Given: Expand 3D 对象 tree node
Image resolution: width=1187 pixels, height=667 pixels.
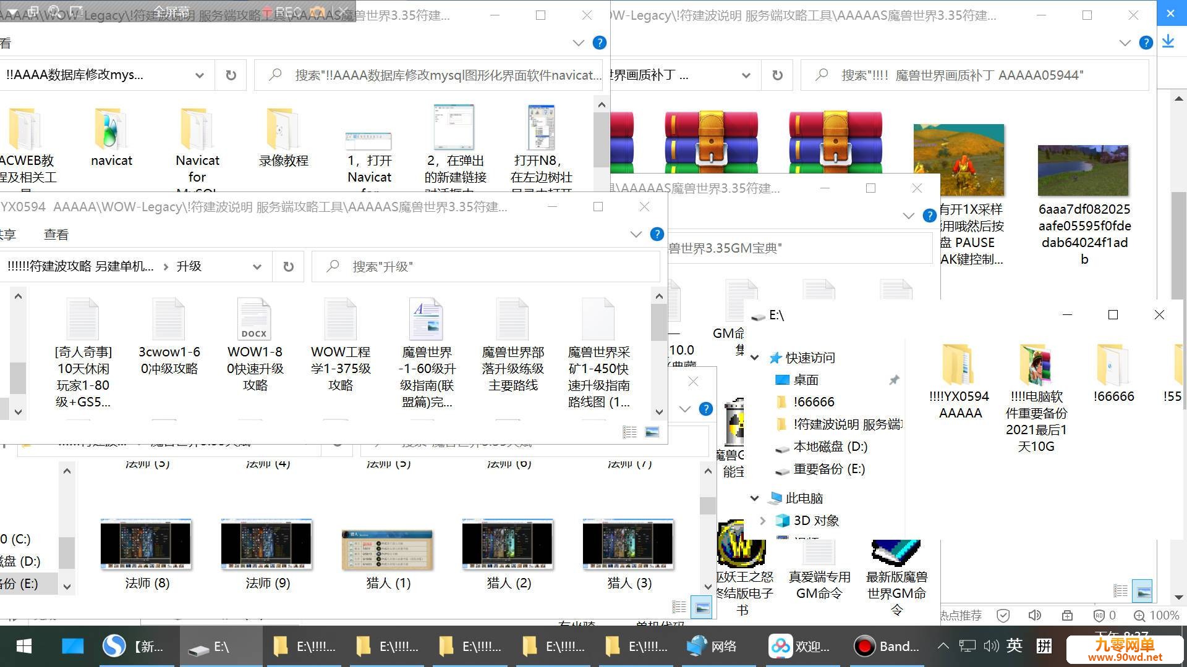Looking at the screenshot, I should coord(763,521).
